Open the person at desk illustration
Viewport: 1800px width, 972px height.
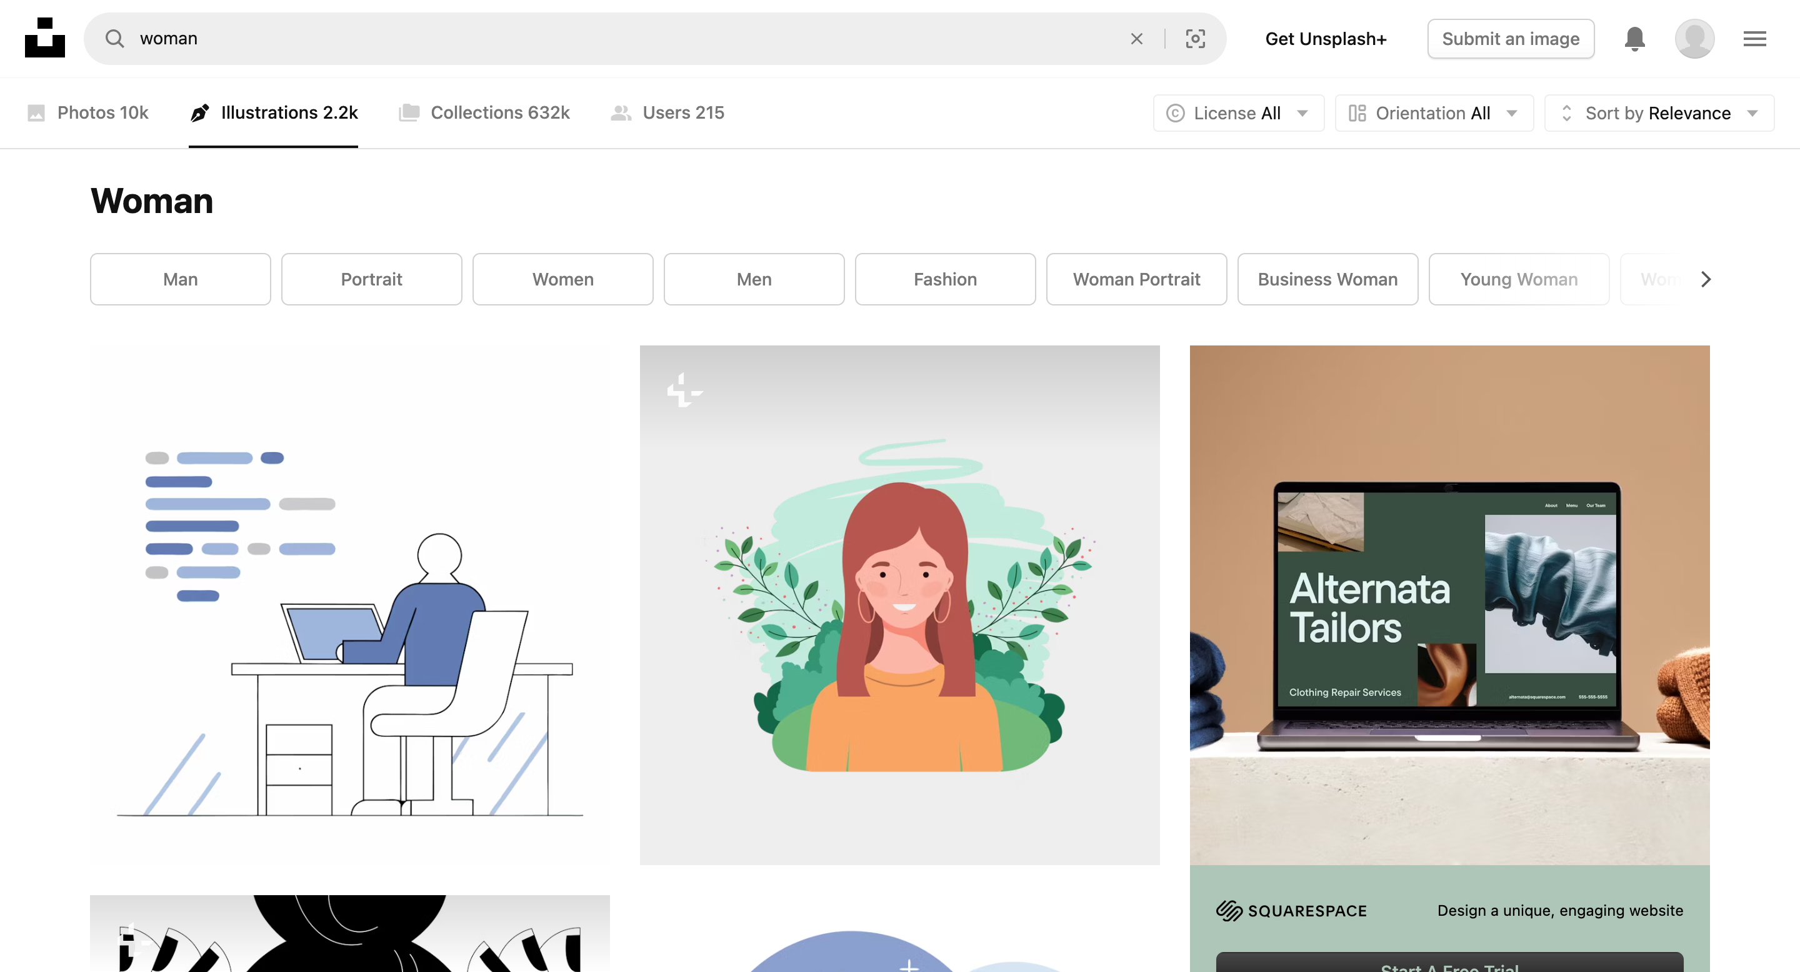point(349,605)
